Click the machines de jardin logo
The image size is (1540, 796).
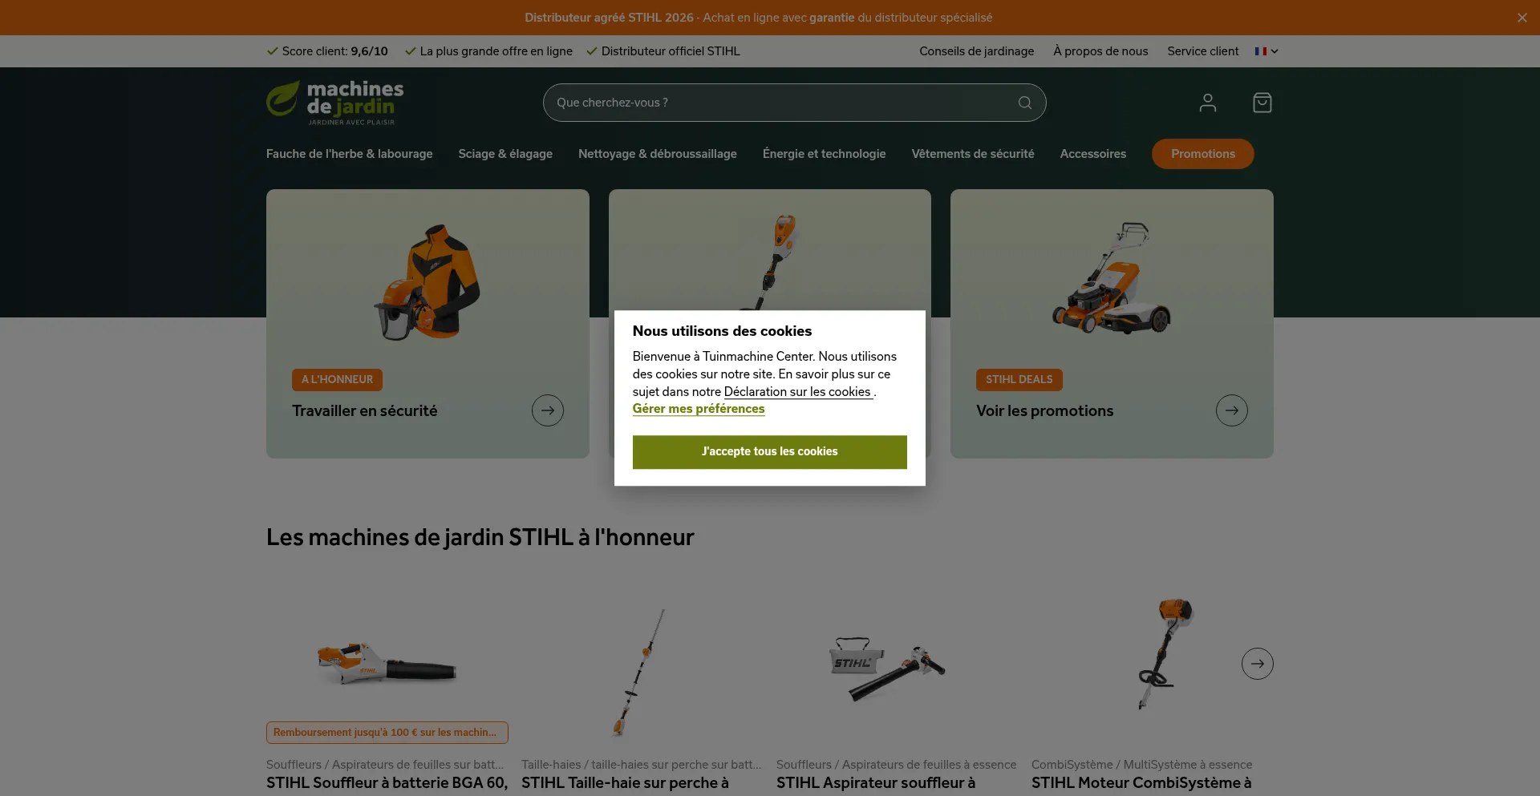(335, 103)
